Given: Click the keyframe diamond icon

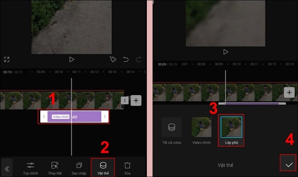Looking at the screenshot, I should 113,59.
